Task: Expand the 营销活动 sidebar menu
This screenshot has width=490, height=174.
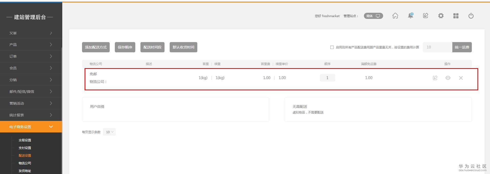Action: pyautogui.click(x=31, y=103)
